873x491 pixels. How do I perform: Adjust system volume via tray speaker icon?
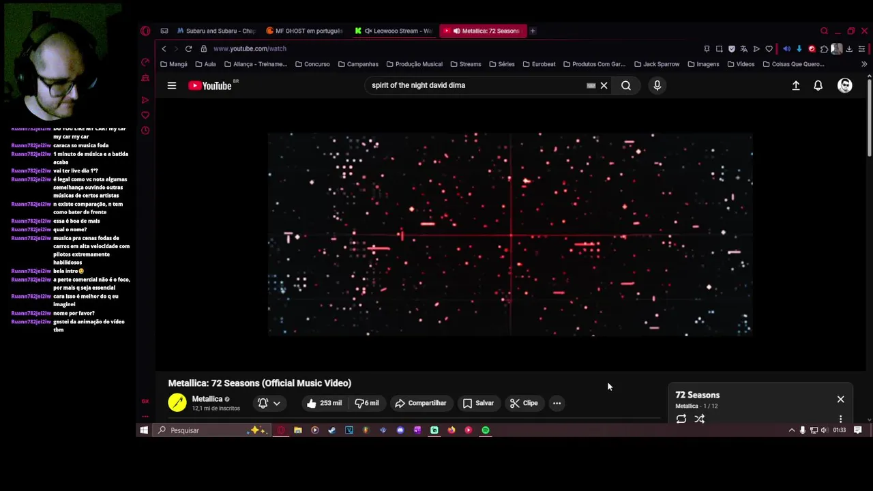825,430
